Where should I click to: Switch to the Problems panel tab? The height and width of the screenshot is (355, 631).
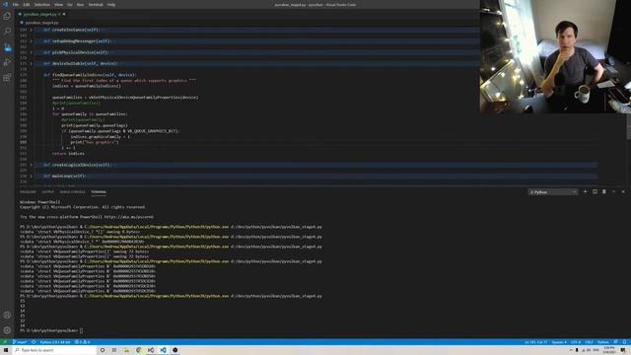[28, 192]
